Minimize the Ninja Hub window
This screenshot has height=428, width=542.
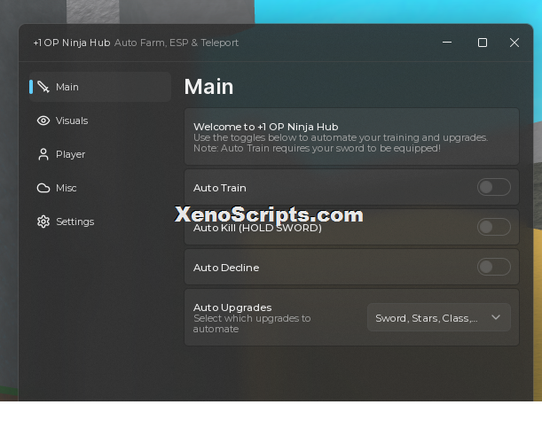click(447, 43)
